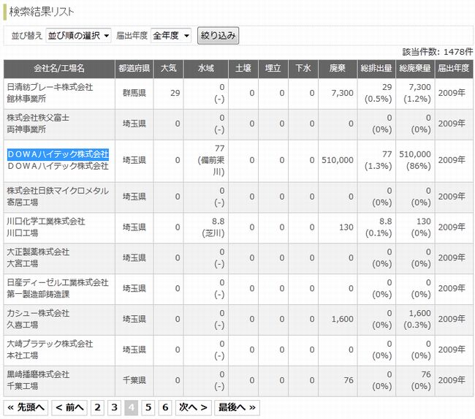
Task: Select 黒崎播磨株式会社 千葉工場 entry
Action: [38, 380]
